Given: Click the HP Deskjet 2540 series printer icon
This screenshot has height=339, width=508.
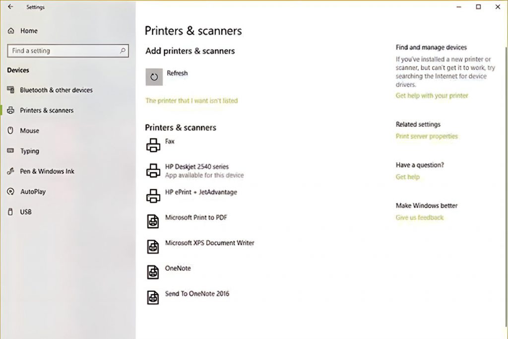Looking at the screenshot, I should pyautogui.click(x=153, y=171).
